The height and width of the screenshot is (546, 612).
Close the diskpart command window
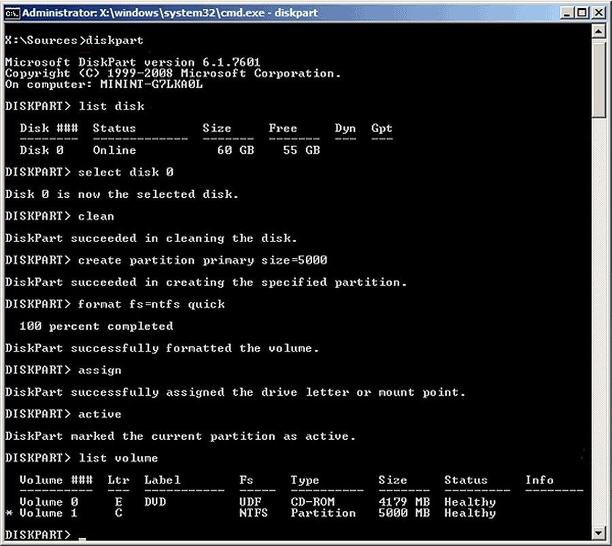coord(598,13)
